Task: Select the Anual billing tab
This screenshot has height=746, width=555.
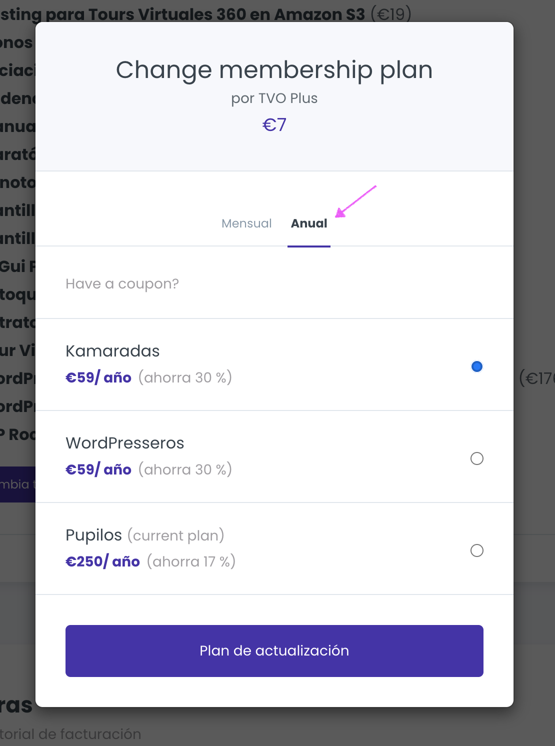Action: tap(309, 223)
